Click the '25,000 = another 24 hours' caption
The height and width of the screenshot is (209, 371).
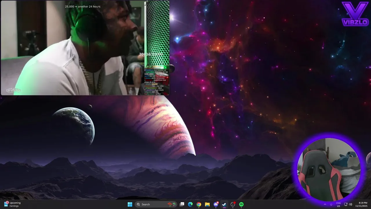[83, 6]
